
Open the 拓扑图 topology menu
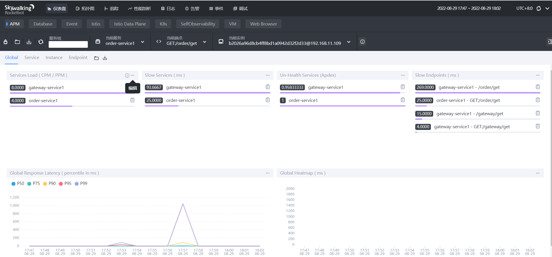pos(85,8)
